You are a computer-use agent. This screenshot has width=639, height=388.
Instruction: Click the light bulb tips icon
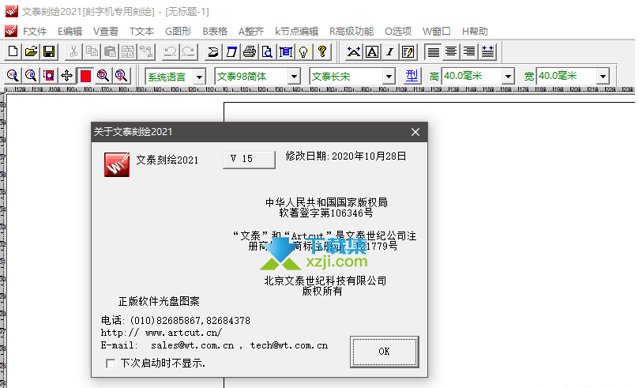[303, 52]
